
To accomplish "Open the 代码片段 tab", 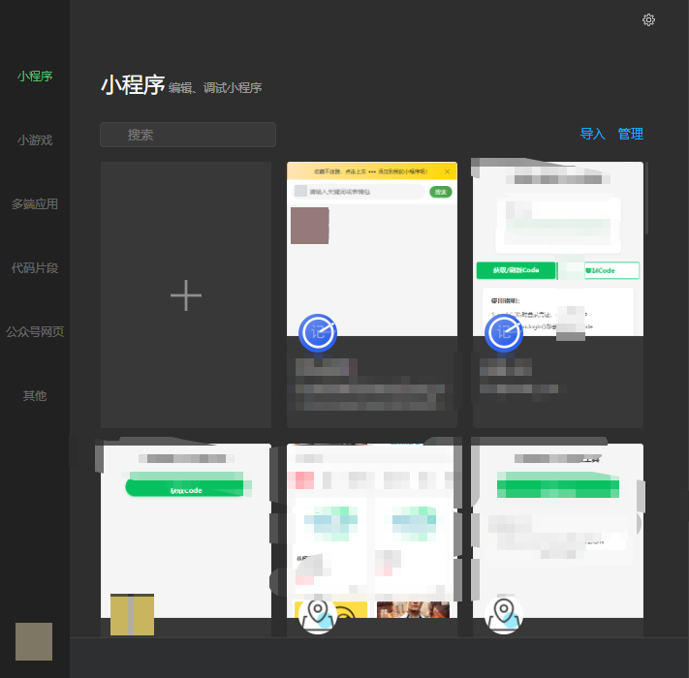I will [34, 267].
